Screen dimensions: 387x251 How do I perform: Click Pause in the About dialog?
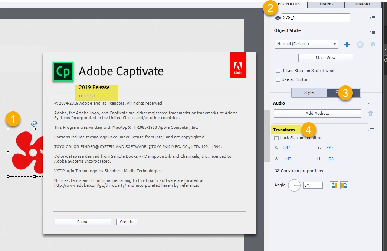(x=83, y=222)
